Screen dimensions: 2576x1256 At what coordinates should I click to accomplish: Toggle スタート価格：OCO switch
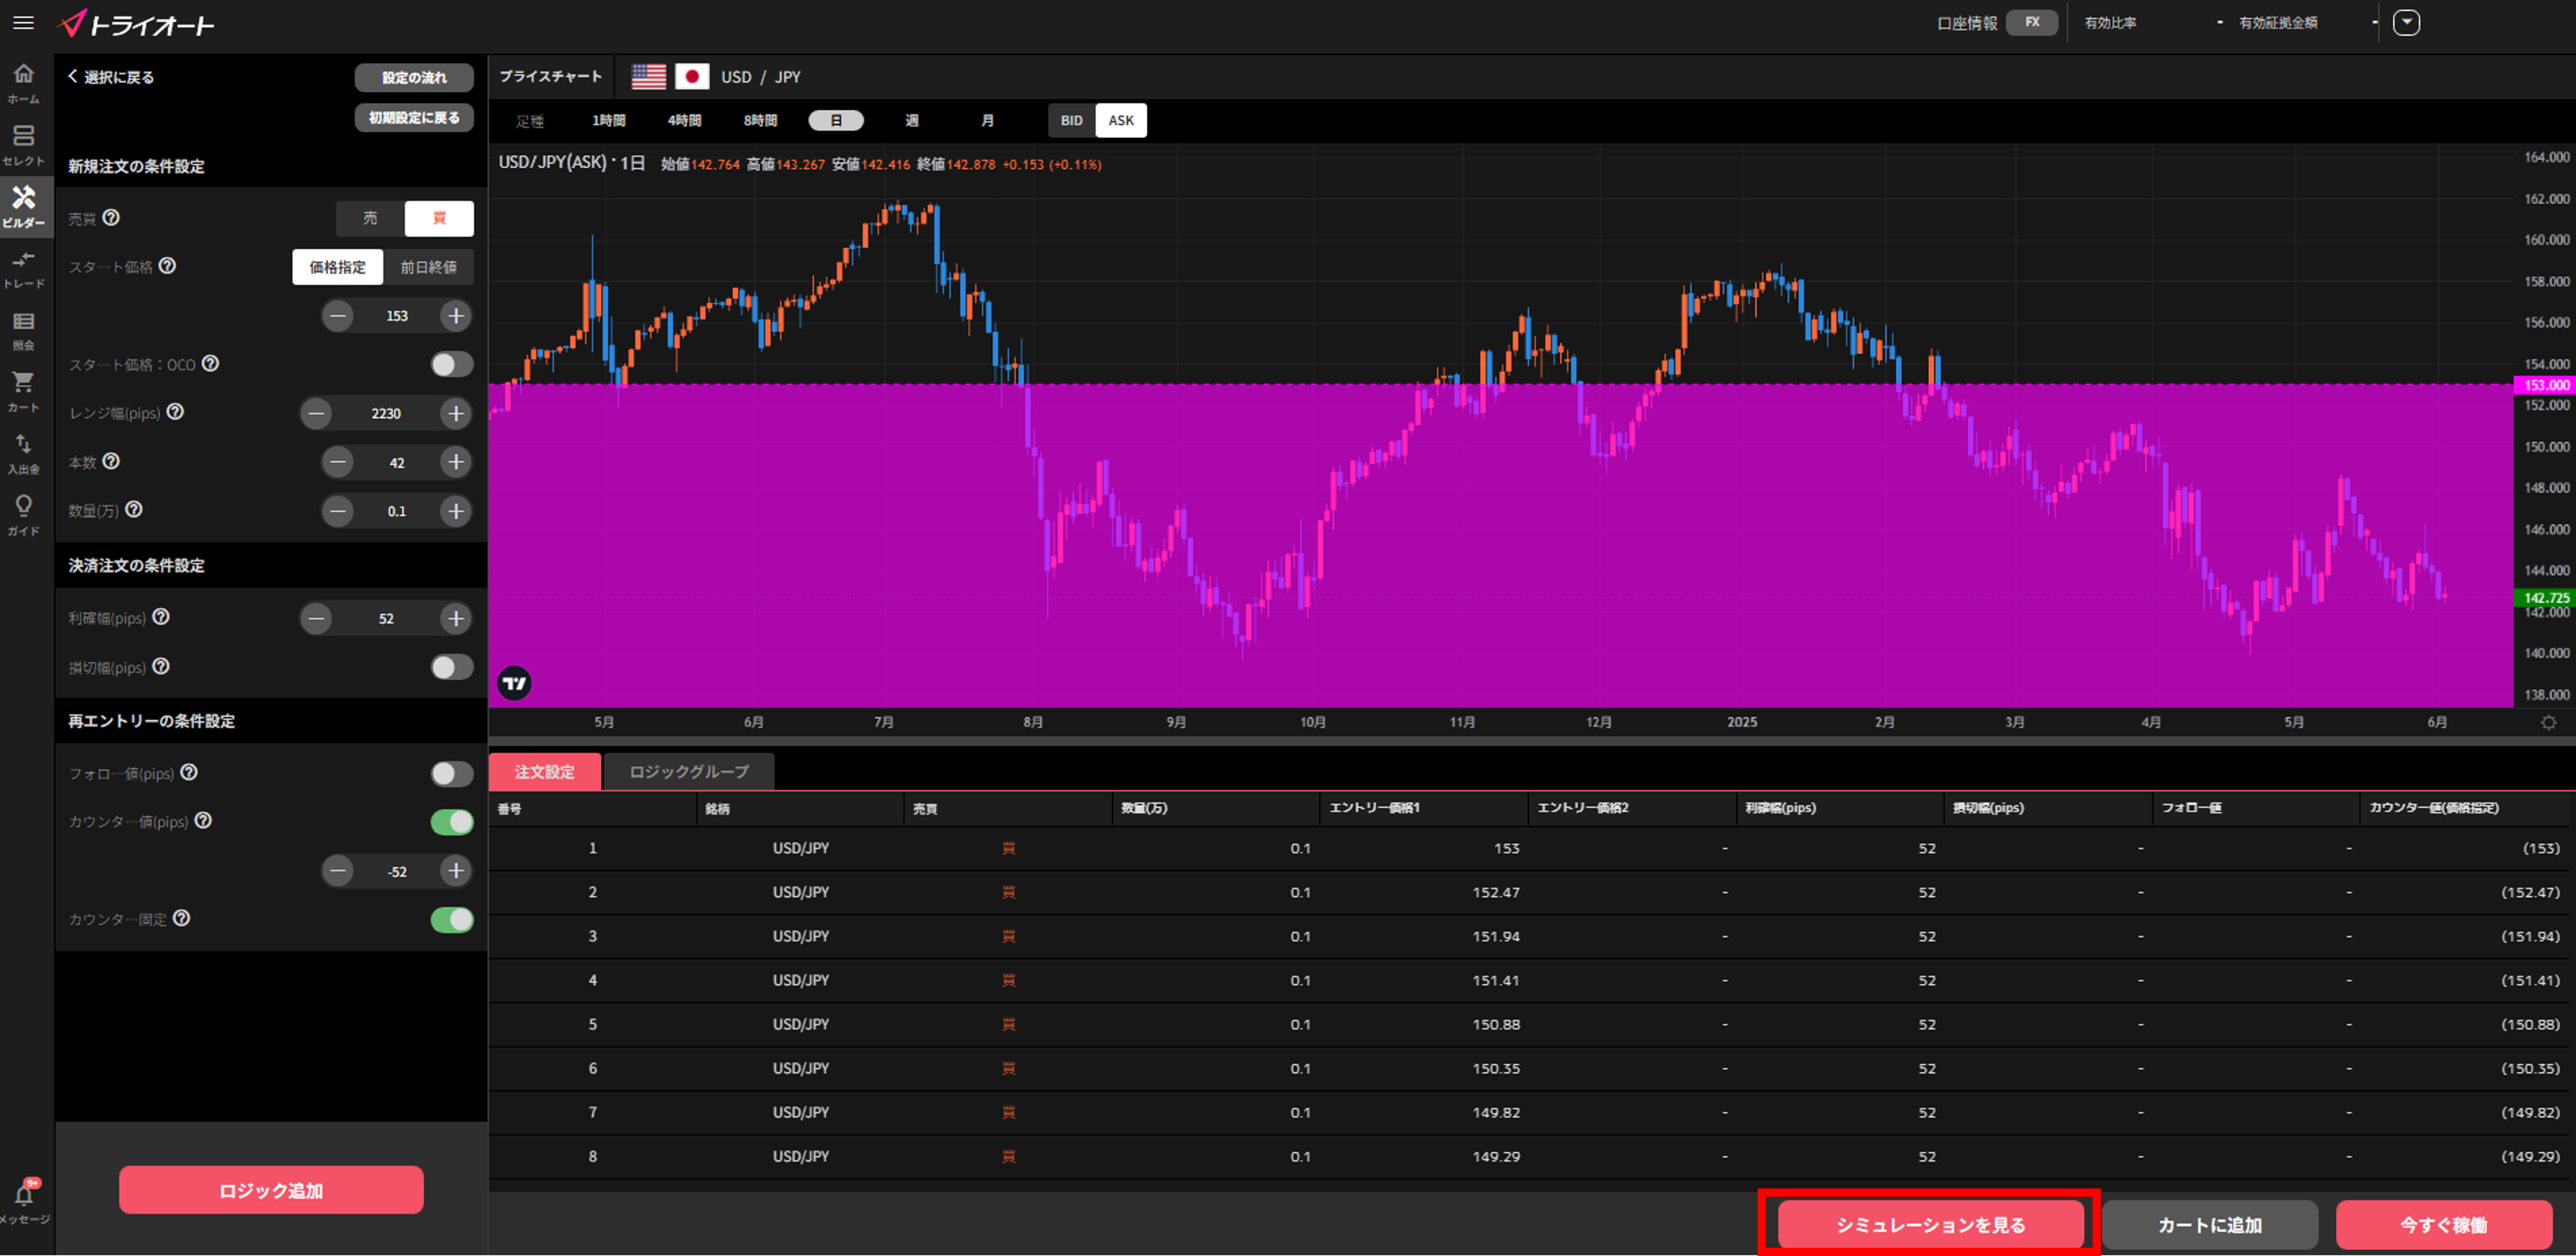[452, 364]
